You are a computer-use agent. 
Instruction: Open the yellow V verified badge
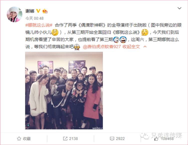tap(38, 11)
